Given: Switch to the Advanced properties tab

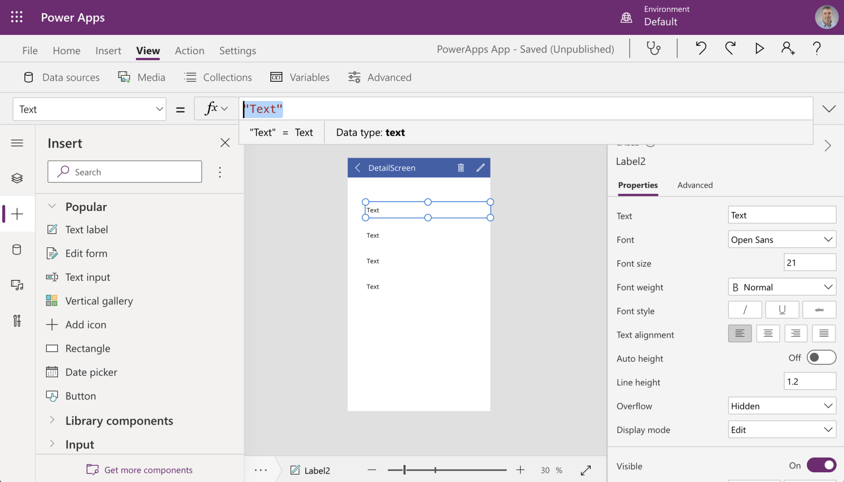Looking at the screenshot, I should pos(695,185).
